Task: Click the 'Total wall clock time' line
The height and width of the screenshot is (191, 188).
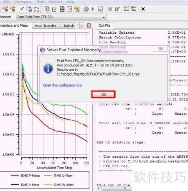Action: pos(143,123)
